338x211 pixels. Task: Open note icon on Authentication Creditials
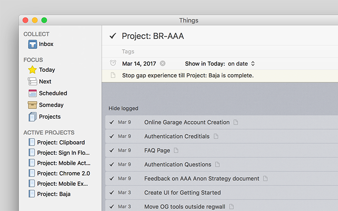216,136
